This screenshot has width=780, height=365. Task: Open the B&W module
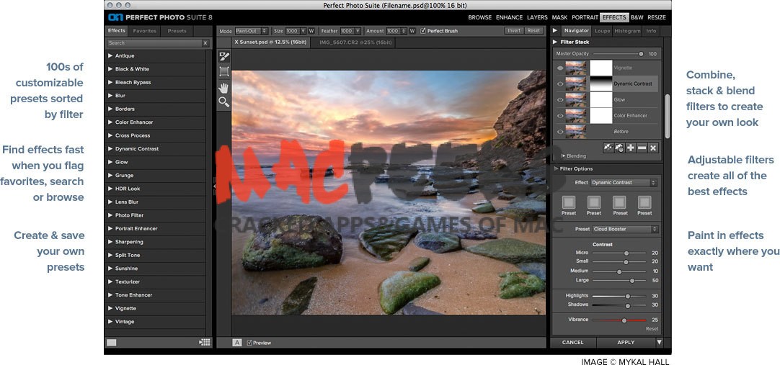coord(637,17)
